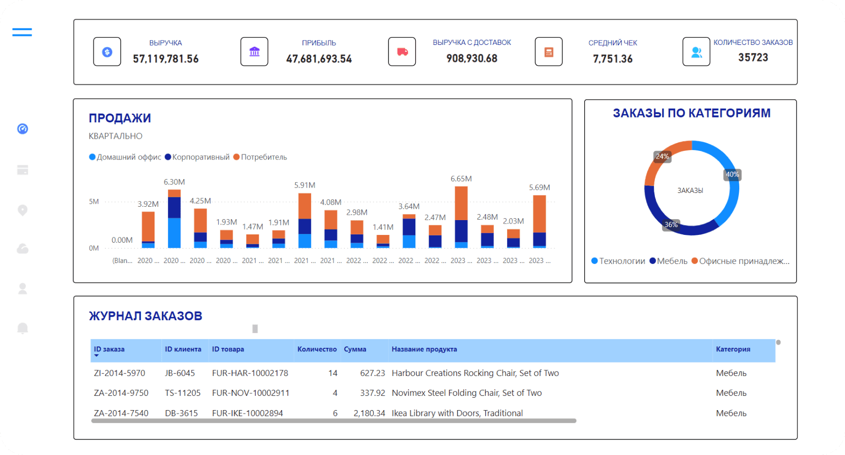The height and width of the screenshot is (455, 845).
Task: Sort table by Категория column
Action: [733, 349]
